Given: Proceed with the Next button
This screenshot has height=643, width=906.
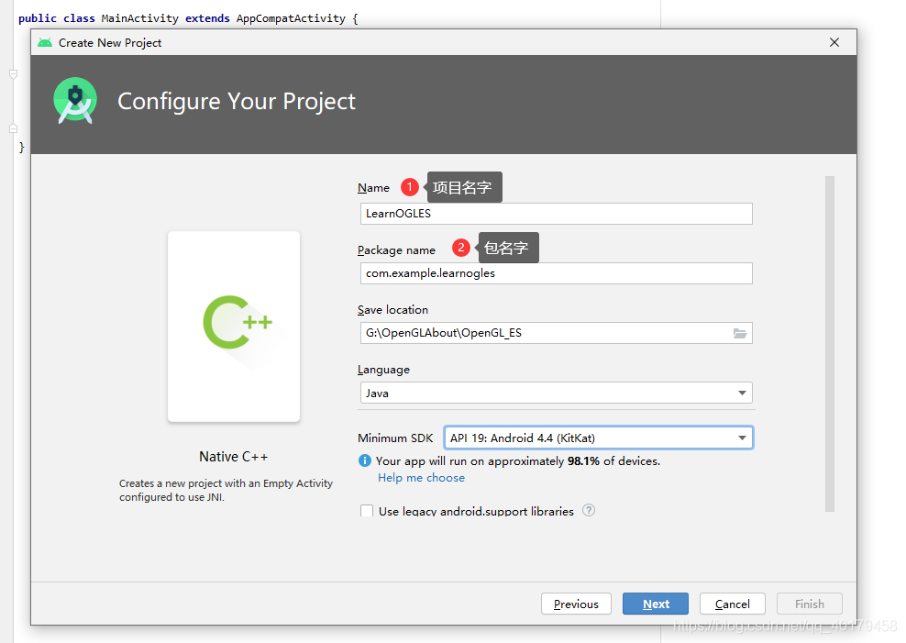Looking at the screenshot, I should [656, 604].
